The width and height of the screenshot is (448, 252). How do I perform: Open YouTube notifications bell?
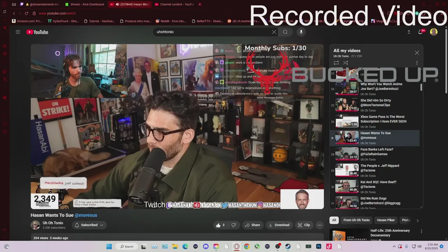click(421, 32)
